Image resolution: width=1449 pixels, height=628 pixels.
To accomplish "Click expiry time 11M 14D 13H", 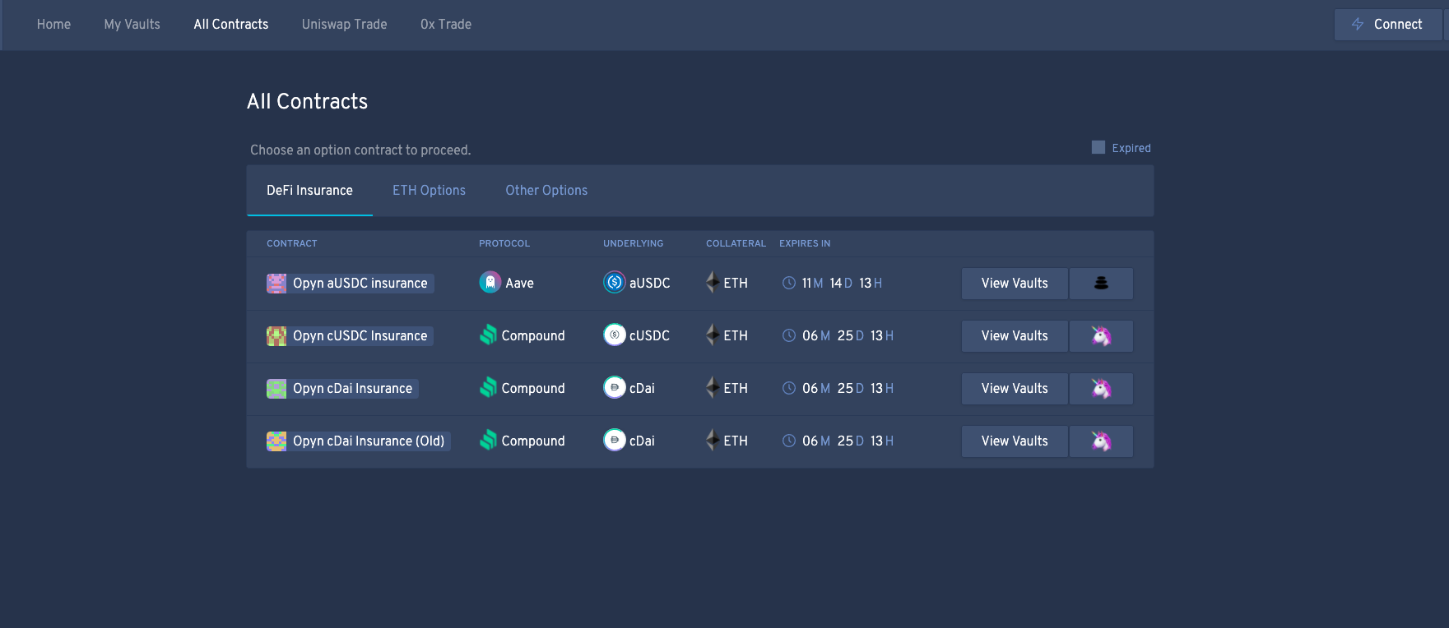I will click(842, 283).
